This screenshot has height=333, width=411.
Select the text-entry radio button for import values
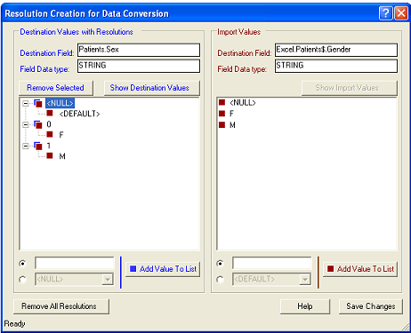[220, 263]
